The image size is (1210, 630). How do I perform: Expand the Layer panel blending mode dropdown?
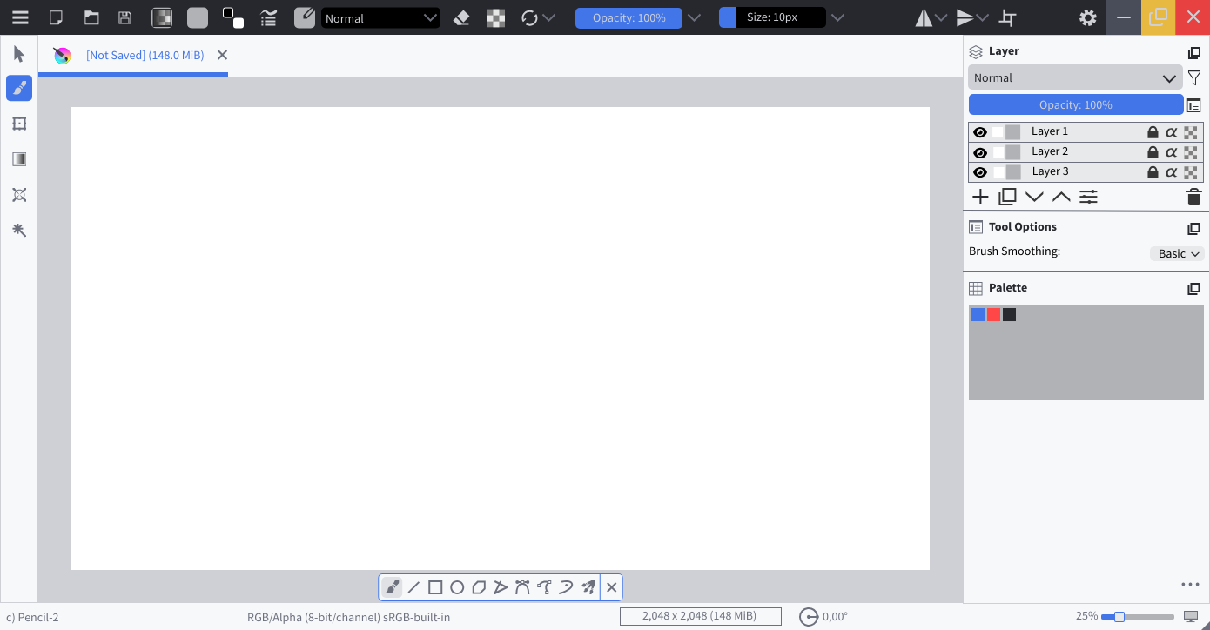pos(1076,77)
